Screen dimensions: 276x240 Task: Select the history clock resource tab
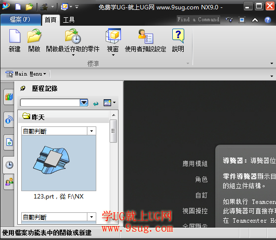point(9,165)
